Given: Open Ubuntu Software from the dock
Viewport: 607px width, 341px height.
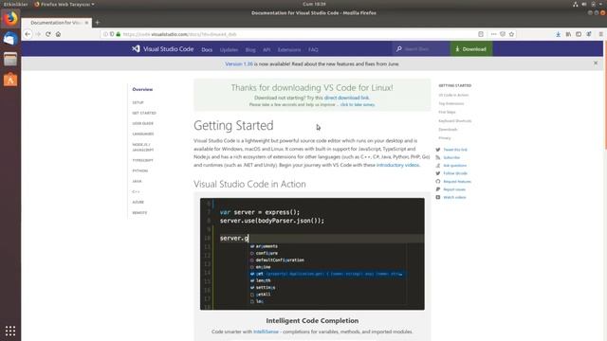Looking at the screenshot, I should click(x=10, y=80).
